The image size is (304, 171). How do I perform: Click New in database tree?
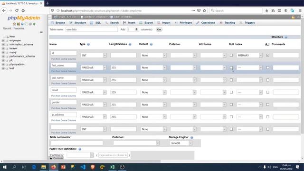coord(12,37)
